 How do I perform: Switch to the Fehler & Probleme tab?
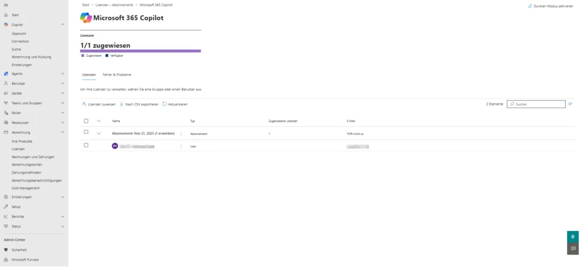click(x=116, y=74)
